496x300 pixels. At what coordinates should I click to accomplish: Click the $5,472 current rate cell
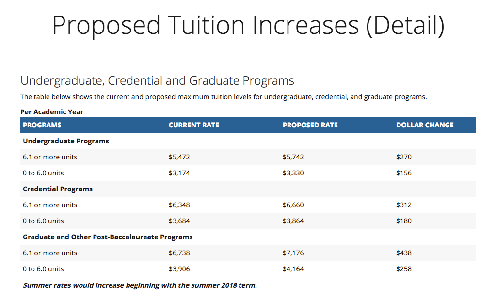[179, 157]
